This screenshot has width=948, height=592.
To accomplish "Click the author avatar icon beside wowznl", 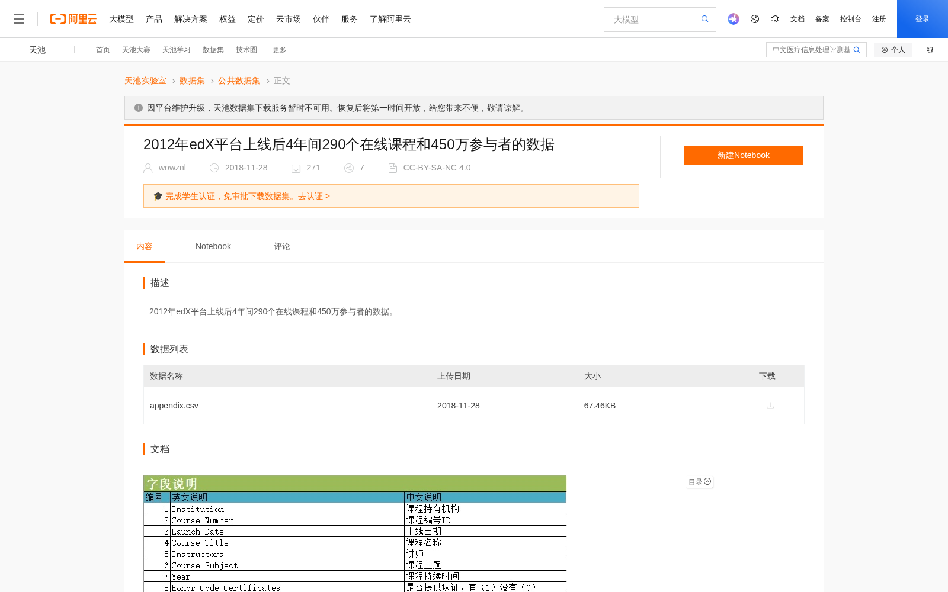I will (x=148, y=168).
